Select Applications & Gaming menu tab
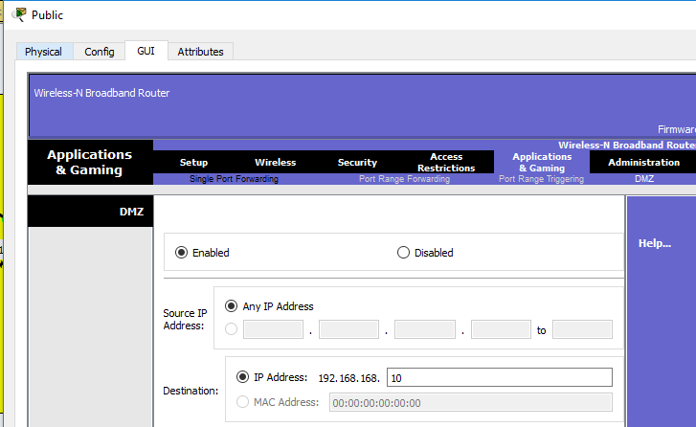This screenshot has width=696, height=427. [542, 163]
